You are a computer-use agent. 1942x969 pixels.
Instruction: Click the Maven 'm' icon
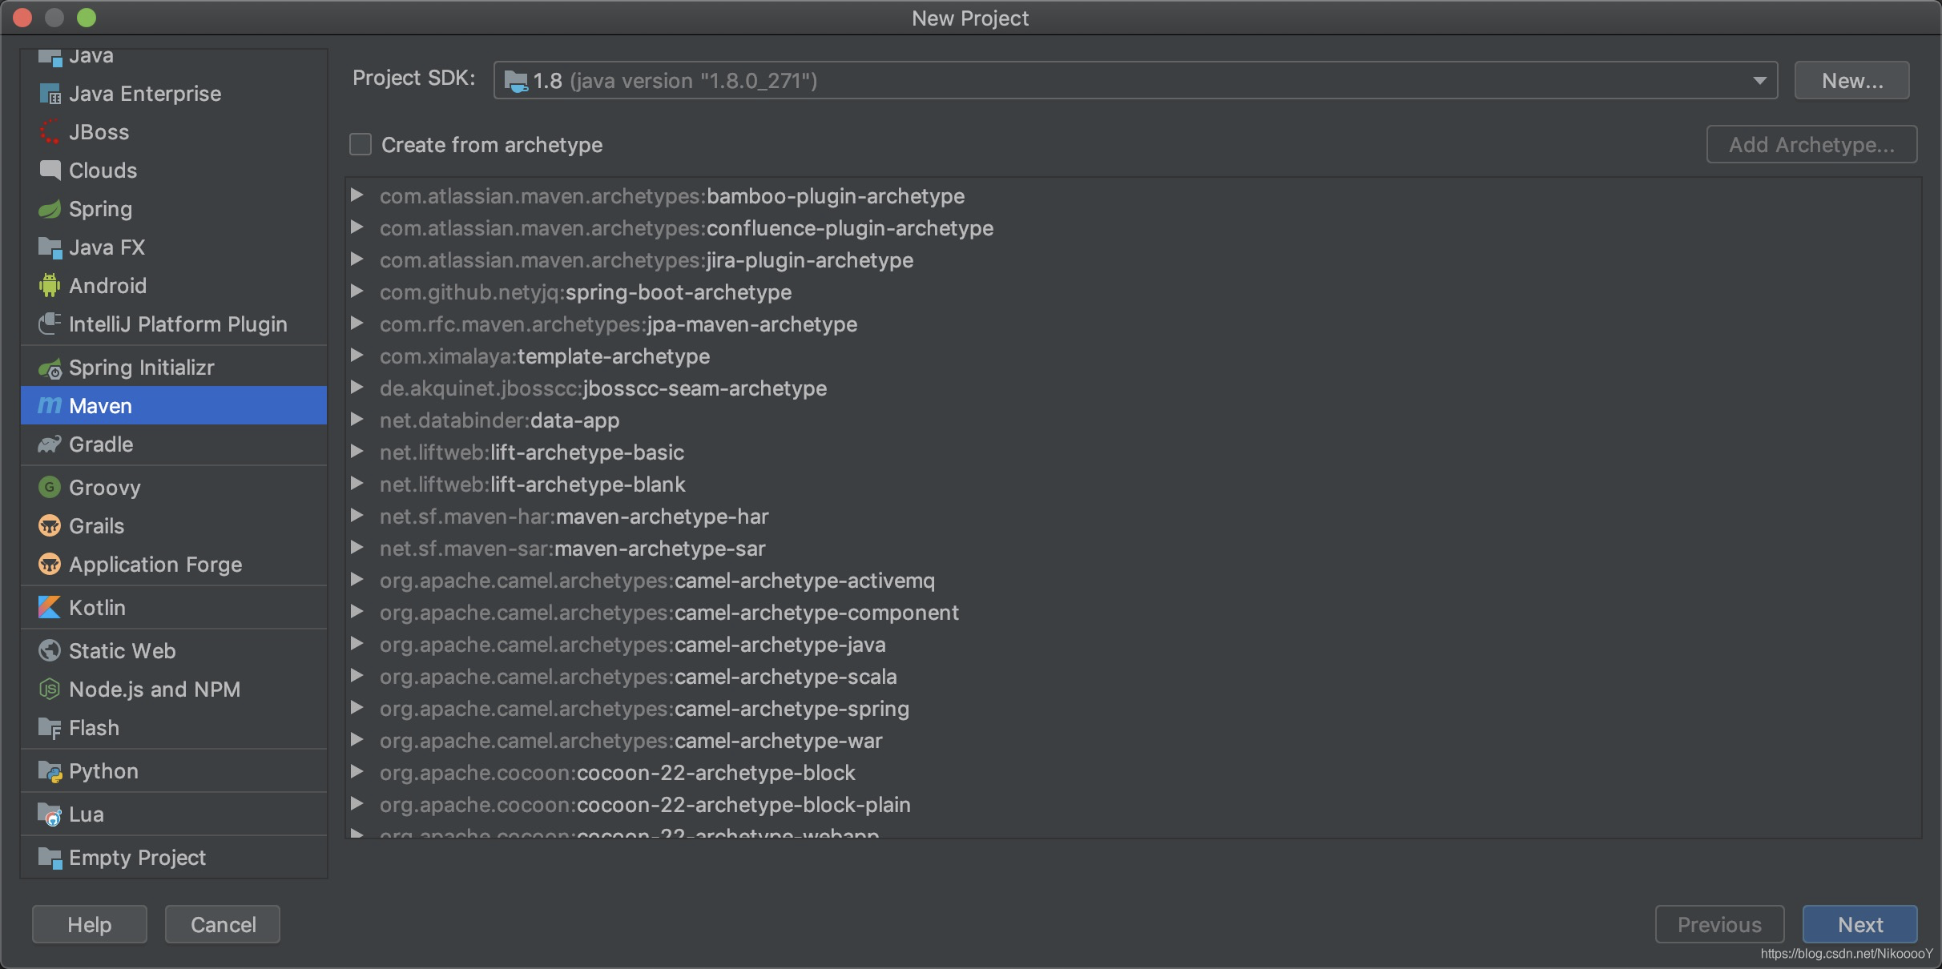(x=50, y=406)
